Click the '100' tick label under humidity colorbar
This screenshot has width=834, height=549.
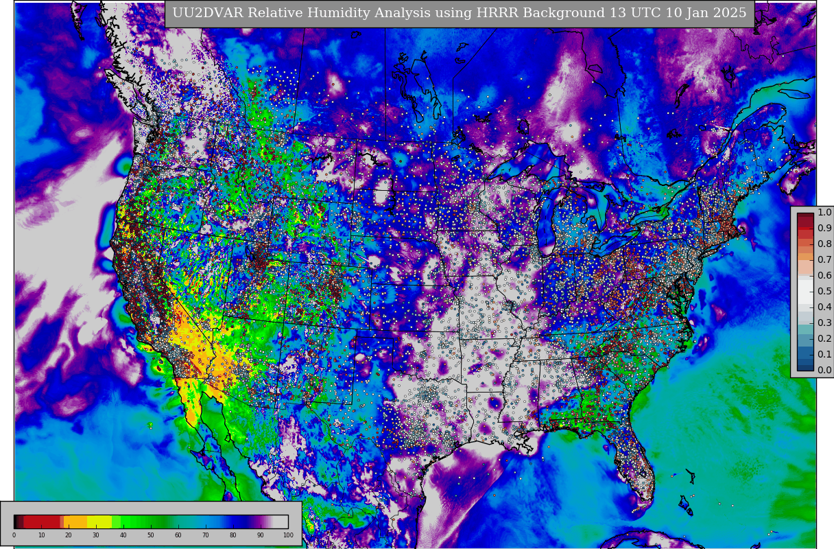point(288,535)
